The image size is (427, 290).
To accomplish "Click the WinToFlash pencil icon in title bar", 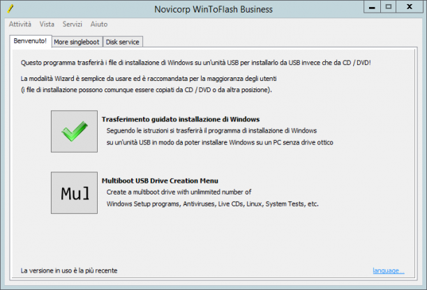I will click(10, 8).
